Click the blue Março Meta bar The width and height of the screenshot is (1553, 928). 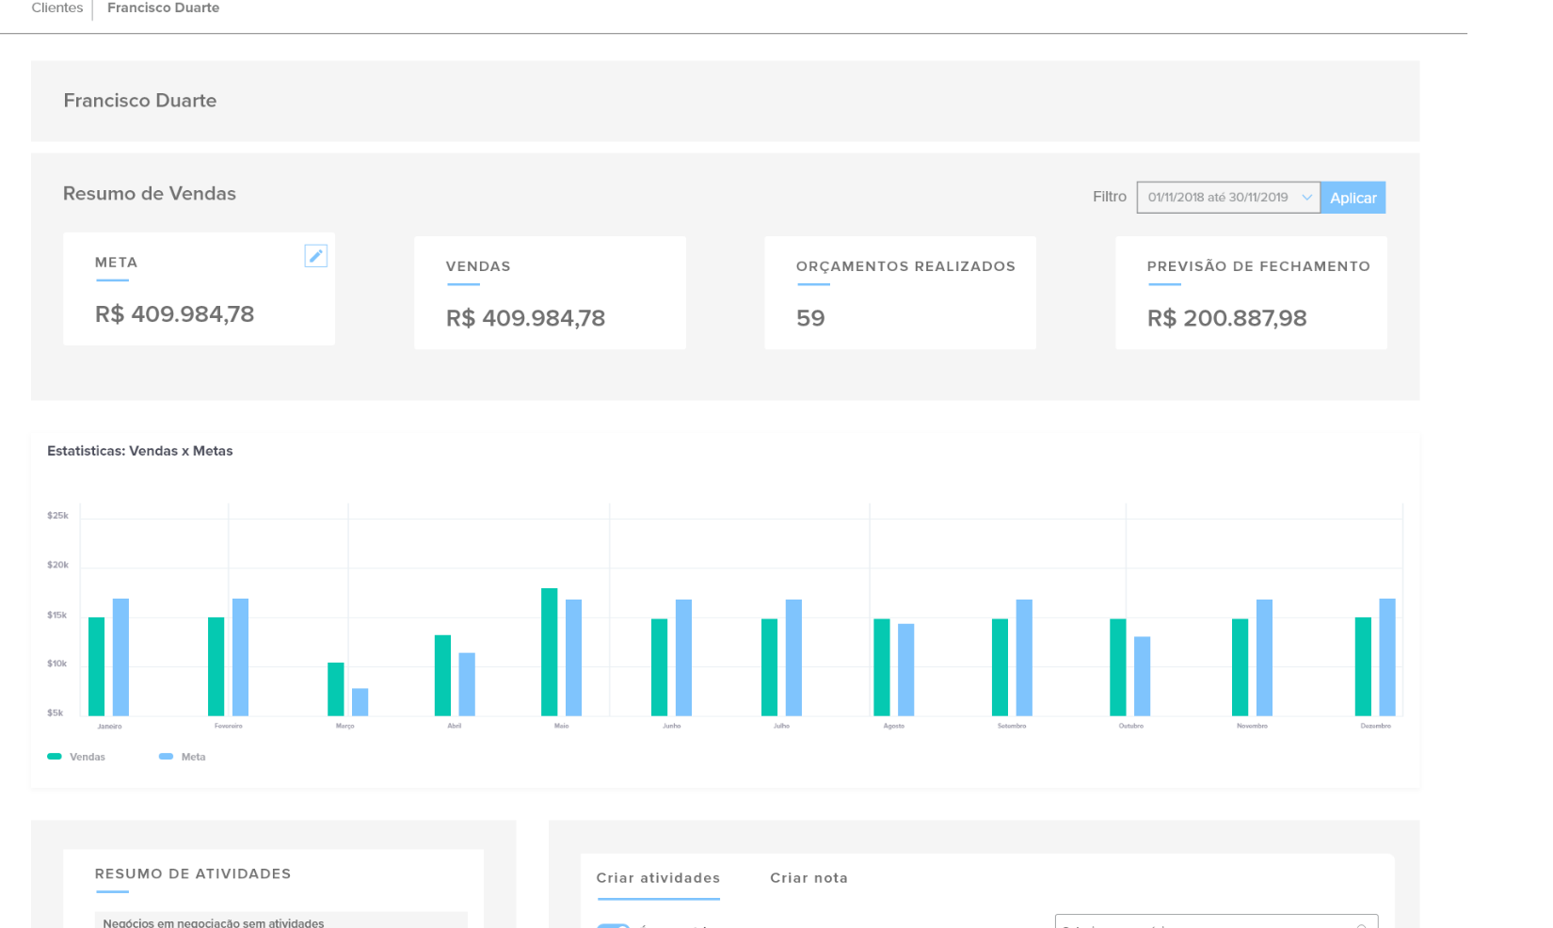[x=360, y=702]
